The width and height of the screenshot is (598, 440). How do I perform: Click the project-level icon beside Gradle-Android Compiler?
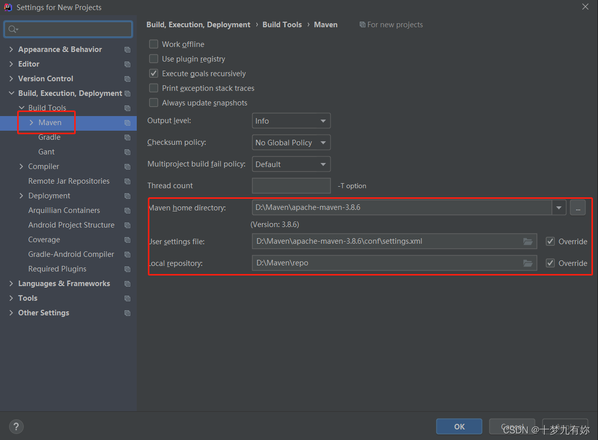coord(127,254)
